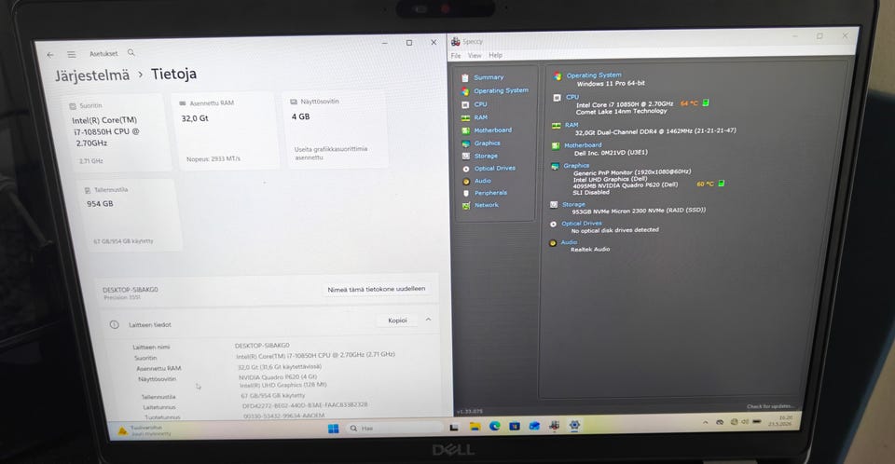Click the Näyttösovitin graphics info card

[335, 130]
